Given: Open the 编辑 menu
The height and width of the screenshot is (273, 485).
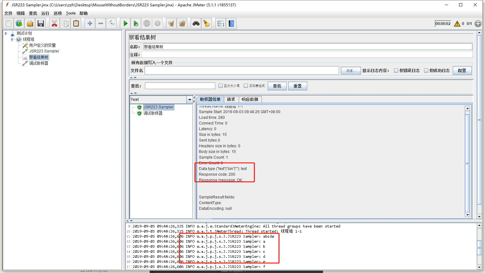Looking at the screenshot, I should [21, 13].
